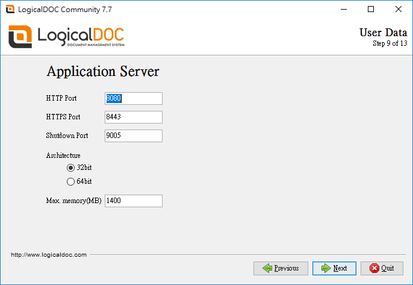Click the LogicalDOC logo in header
413x285 pixels.
66,37
